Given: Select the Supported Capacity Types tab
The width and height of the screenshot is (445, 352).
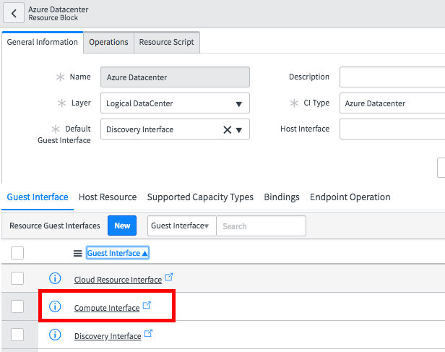Looking at the screenshot, I should 200,197.
